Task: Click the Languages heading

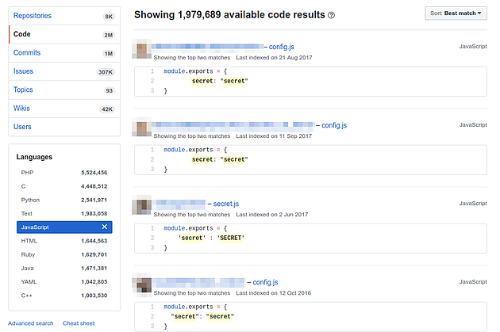Action: coord(34,157)
